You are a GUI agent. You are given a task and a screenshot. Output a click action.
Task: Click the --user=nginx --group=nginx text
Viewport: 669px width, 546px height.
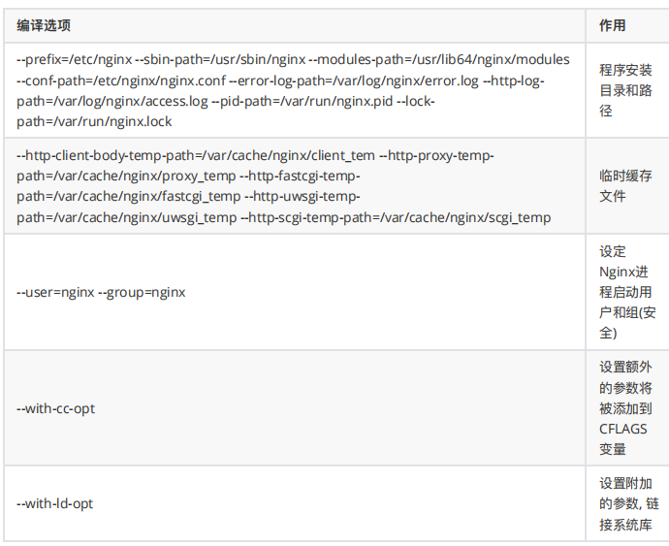(101, 292)
